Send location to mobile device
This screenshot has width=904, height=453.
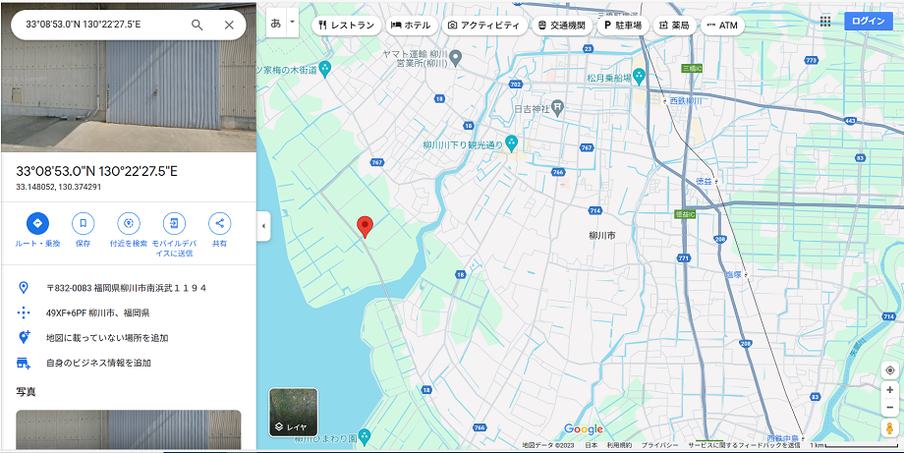174,223
